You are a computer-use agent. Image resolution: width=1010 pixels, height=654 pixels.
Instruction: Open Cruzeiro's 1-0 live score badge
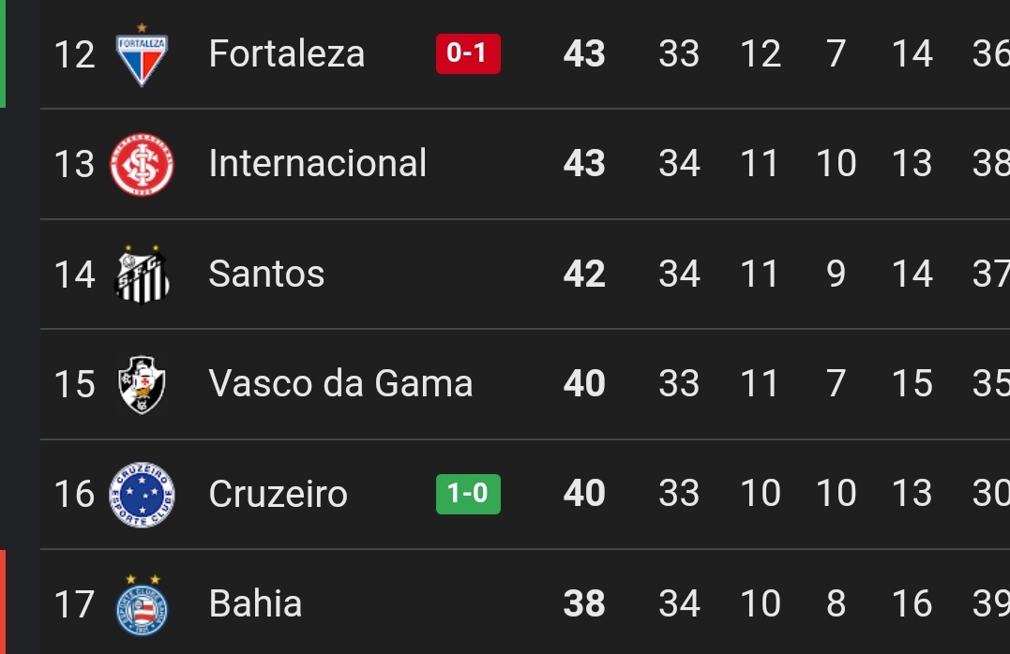[468, 494]
